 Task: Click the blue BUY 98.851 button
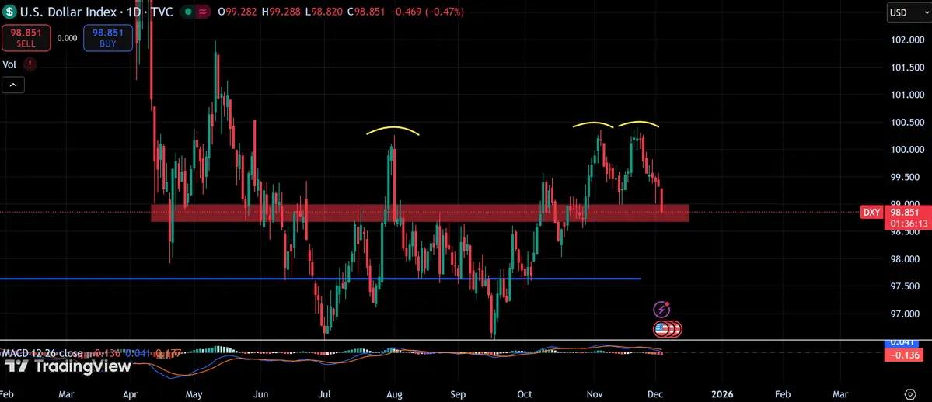(x=107, y=38)
